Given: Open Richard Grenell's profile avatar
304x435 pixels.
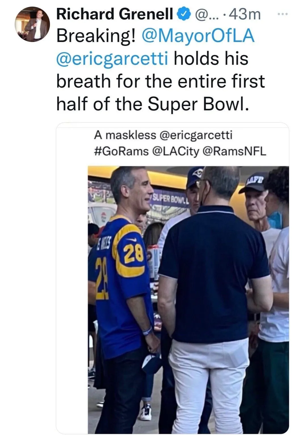Looking at the screenshot, I should pos(32,24).
